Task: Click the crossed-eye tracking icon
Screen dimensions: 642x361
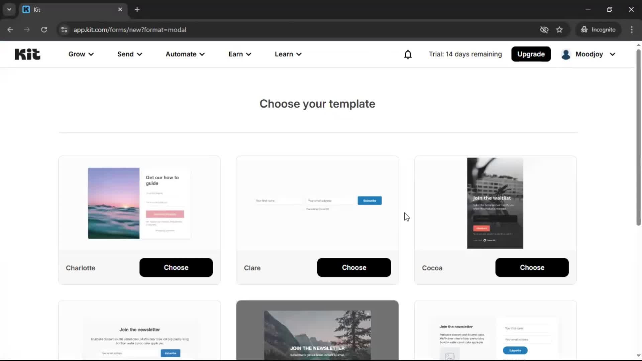Action: click(x=544, y=29)
